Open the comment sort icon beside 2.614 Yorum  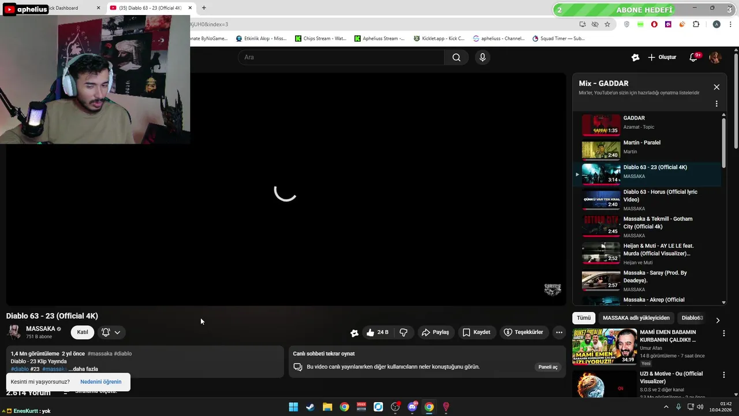click(x=65, y=392)
